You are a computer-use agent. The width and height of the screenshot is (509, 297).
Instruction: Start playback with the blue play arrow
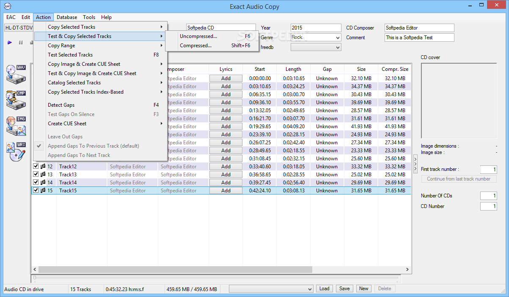click(x=9, y=43)
